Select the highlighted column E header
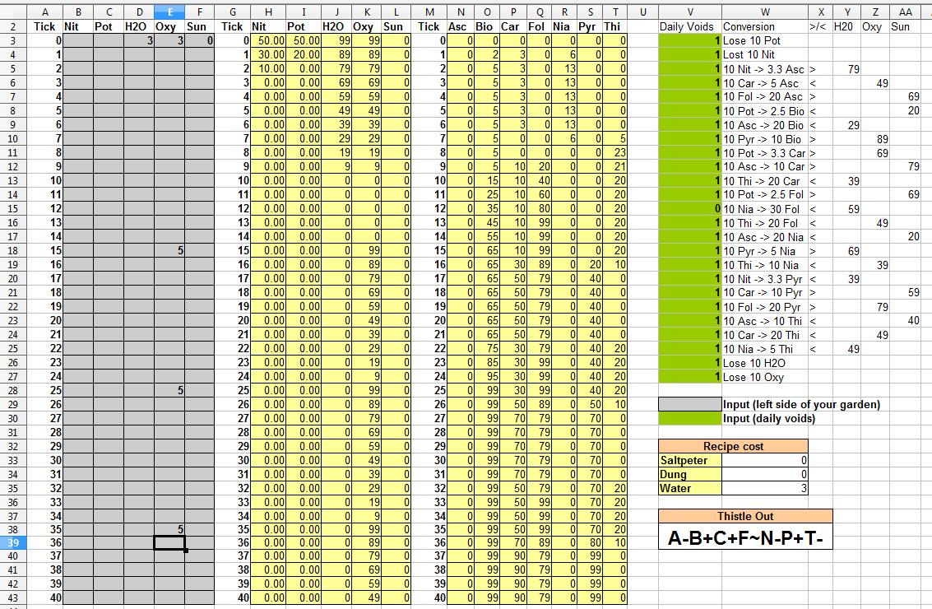Image resolution: width=932 pixels, height=609 pixels. click(x=169, y=12)
